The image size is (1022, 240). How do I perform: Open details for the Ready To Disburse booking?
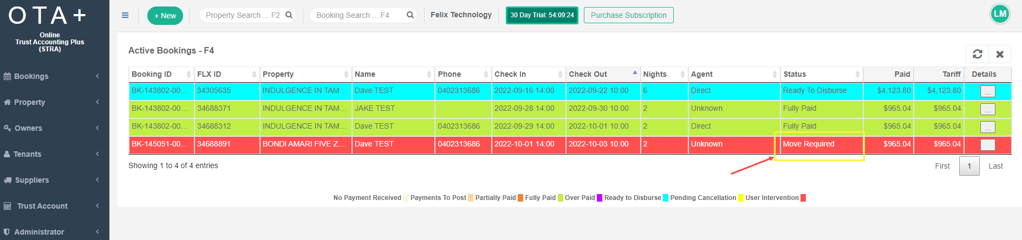[x=987, y=91]
